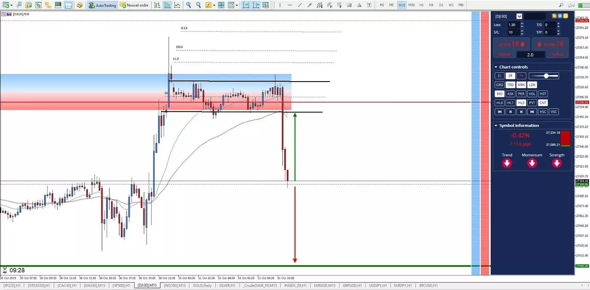Open the Nouvel ordre dialog
Image resolution: width=590 pixels, height=290 pixels.
coord(135,5)
